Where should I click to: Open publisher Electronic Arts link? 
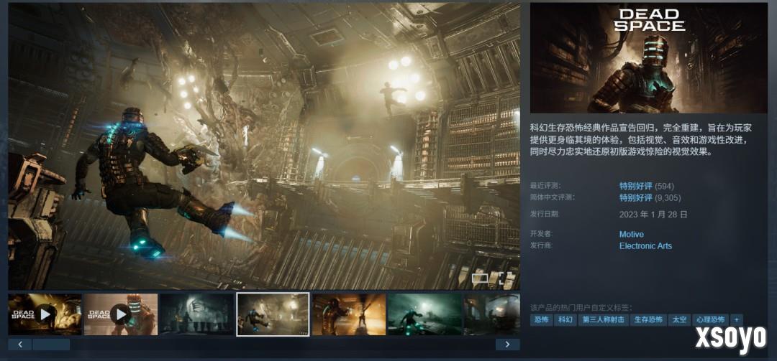[645, 245]
